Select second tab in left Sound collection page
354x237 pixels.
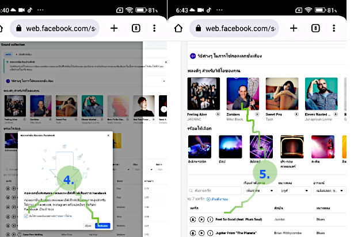pyautogui.click(x=24, y=55)
